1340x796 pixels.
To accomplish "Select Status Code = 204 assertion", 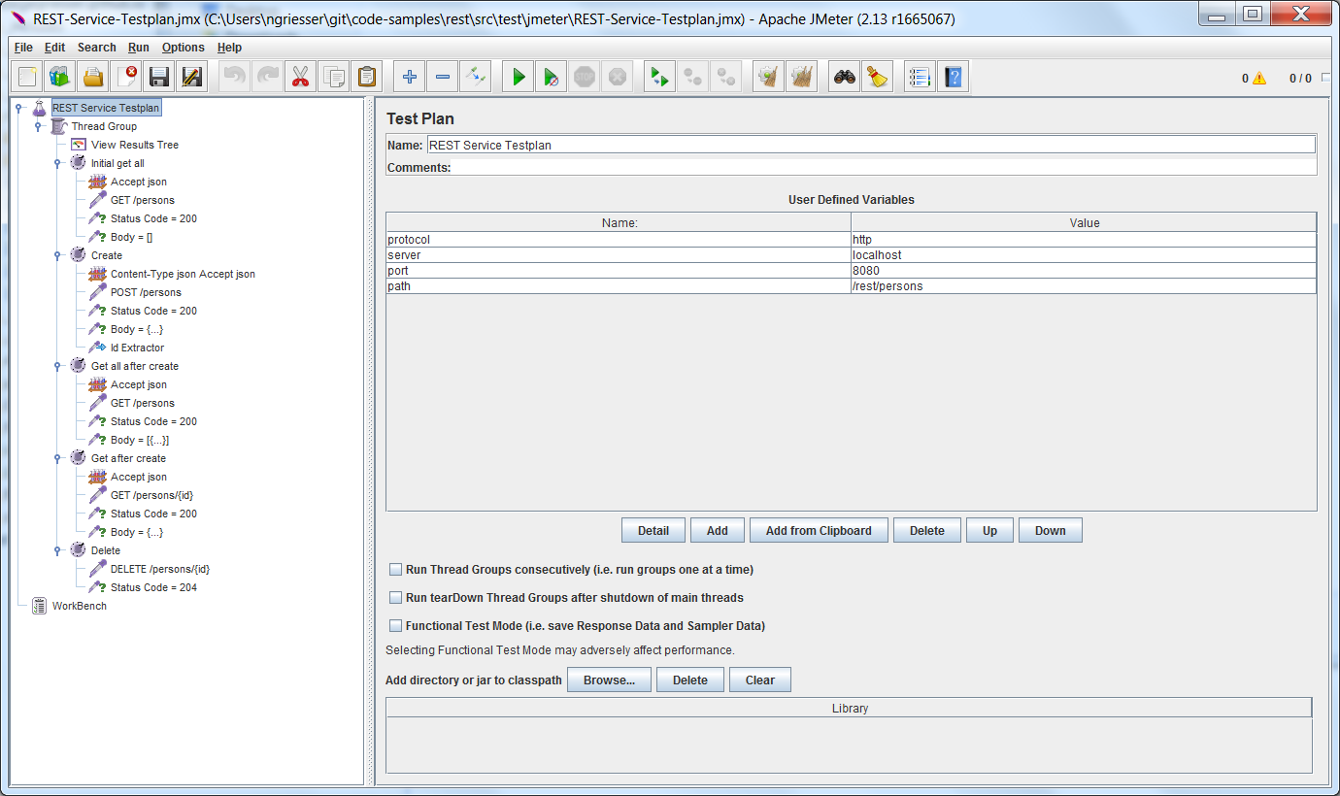I will coord(153,587).
